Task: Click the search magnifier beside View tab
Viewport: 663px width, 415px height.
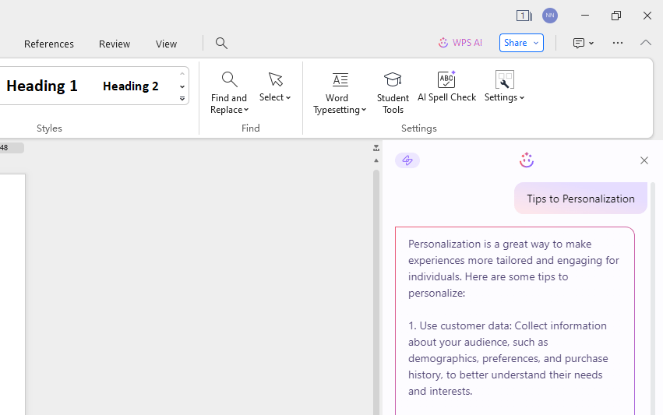Action: point(221,44)
